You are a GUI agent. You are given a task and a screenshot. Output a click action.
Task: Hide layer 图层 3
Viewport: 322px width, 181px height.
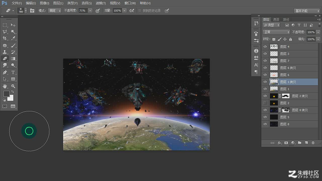(x=265, y=54)
